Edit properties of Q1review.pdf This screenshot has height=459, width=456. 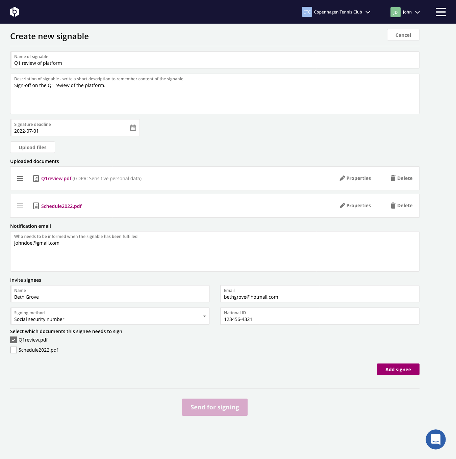click(355, 178)
